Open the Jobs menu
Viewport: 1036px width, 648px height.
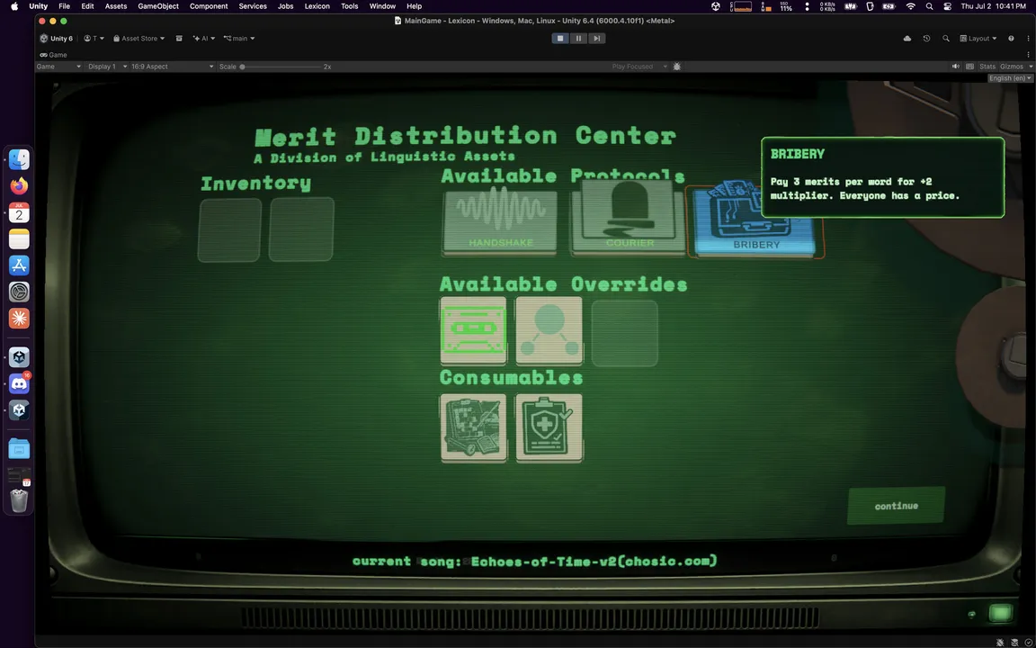pyautogui.click(x=285, y=6)
